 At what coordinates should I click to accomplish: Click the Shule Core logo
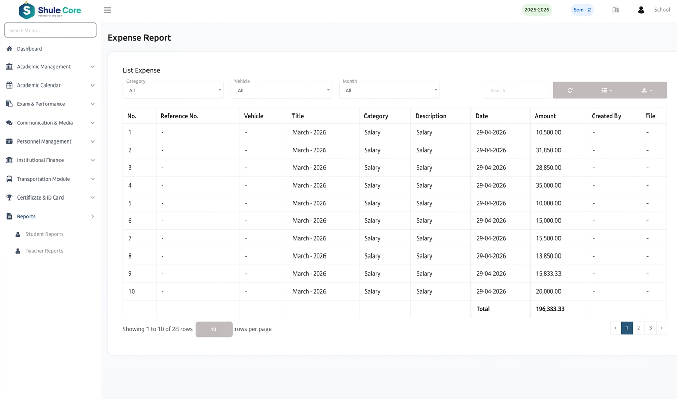(50, 10)
